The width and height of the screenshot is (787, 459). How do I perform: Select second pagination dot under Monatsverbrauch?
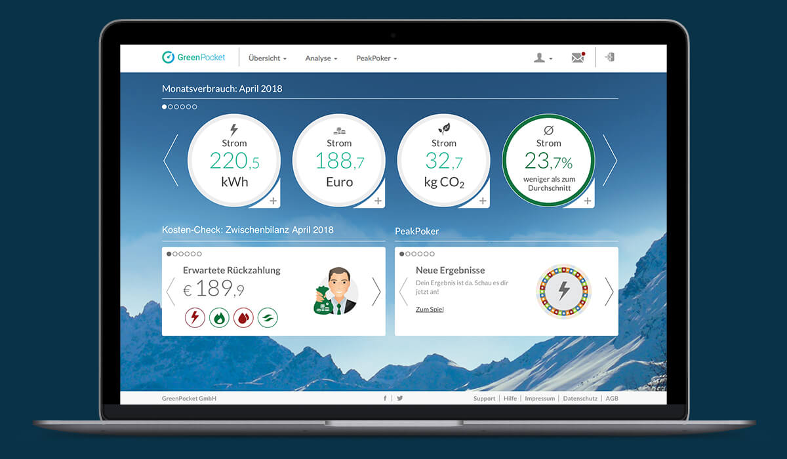point(171,107)
